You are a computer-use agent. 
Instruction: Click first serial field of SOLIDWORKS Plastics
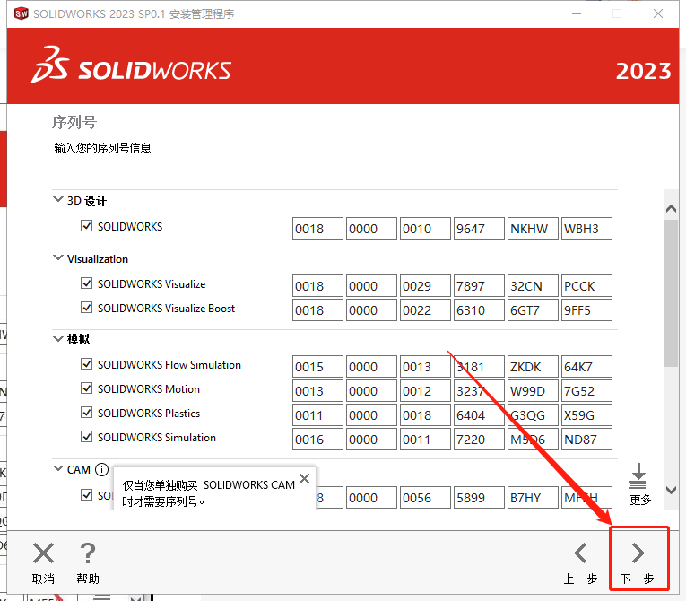point(317,415)
